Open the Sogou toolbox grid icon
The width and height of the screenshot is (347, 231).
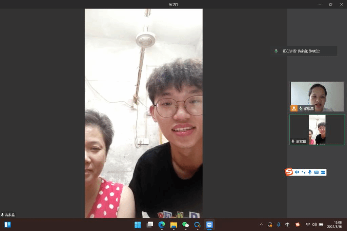click(x=323, y=172)
